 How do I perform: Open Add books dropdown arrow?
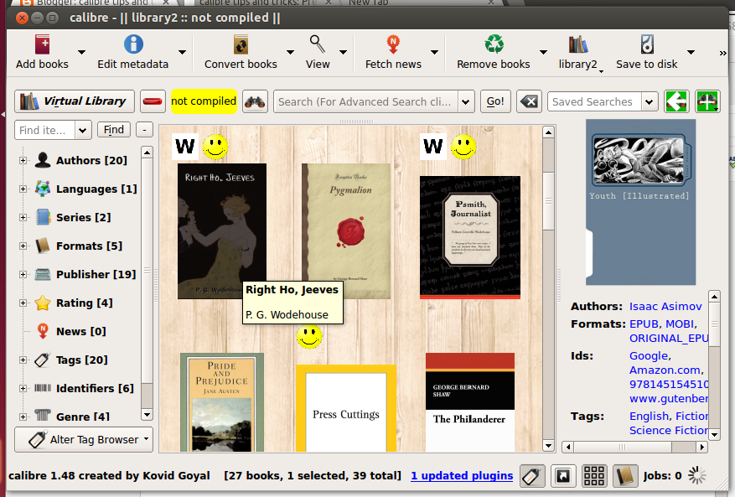coord(81,52)
